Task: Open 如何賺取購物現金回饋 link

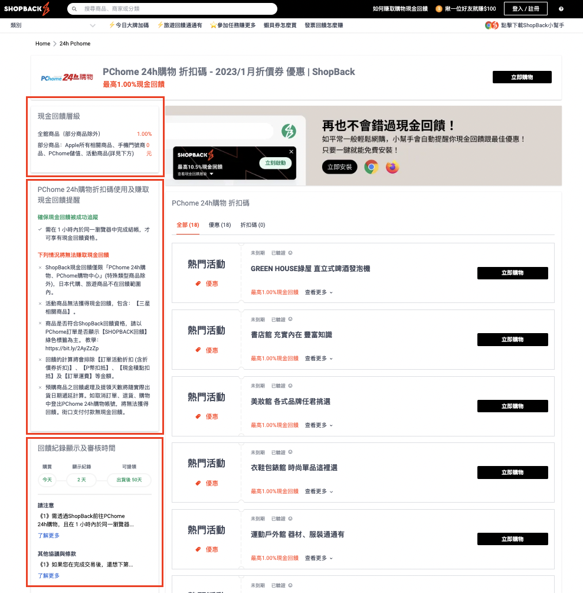Action: (400, 9)
